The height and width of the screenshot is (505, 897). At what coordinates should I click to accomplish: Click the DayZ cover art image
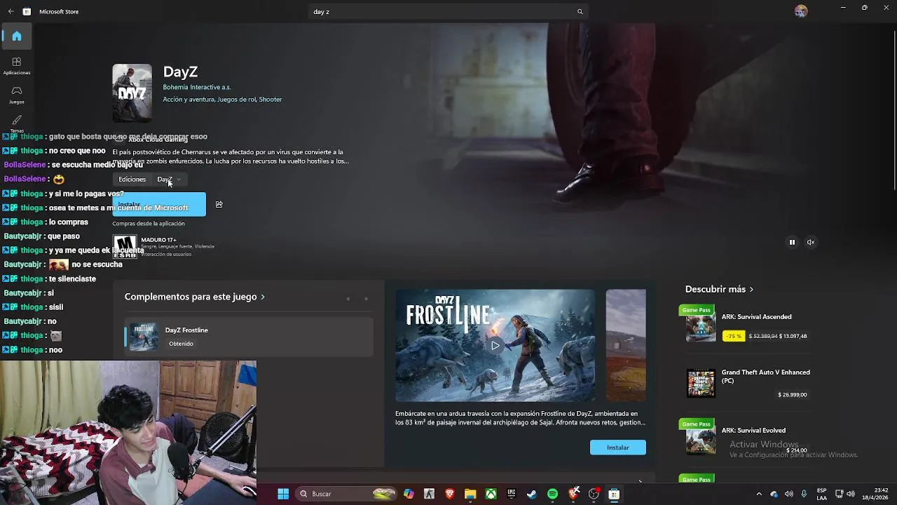point(132,93)
